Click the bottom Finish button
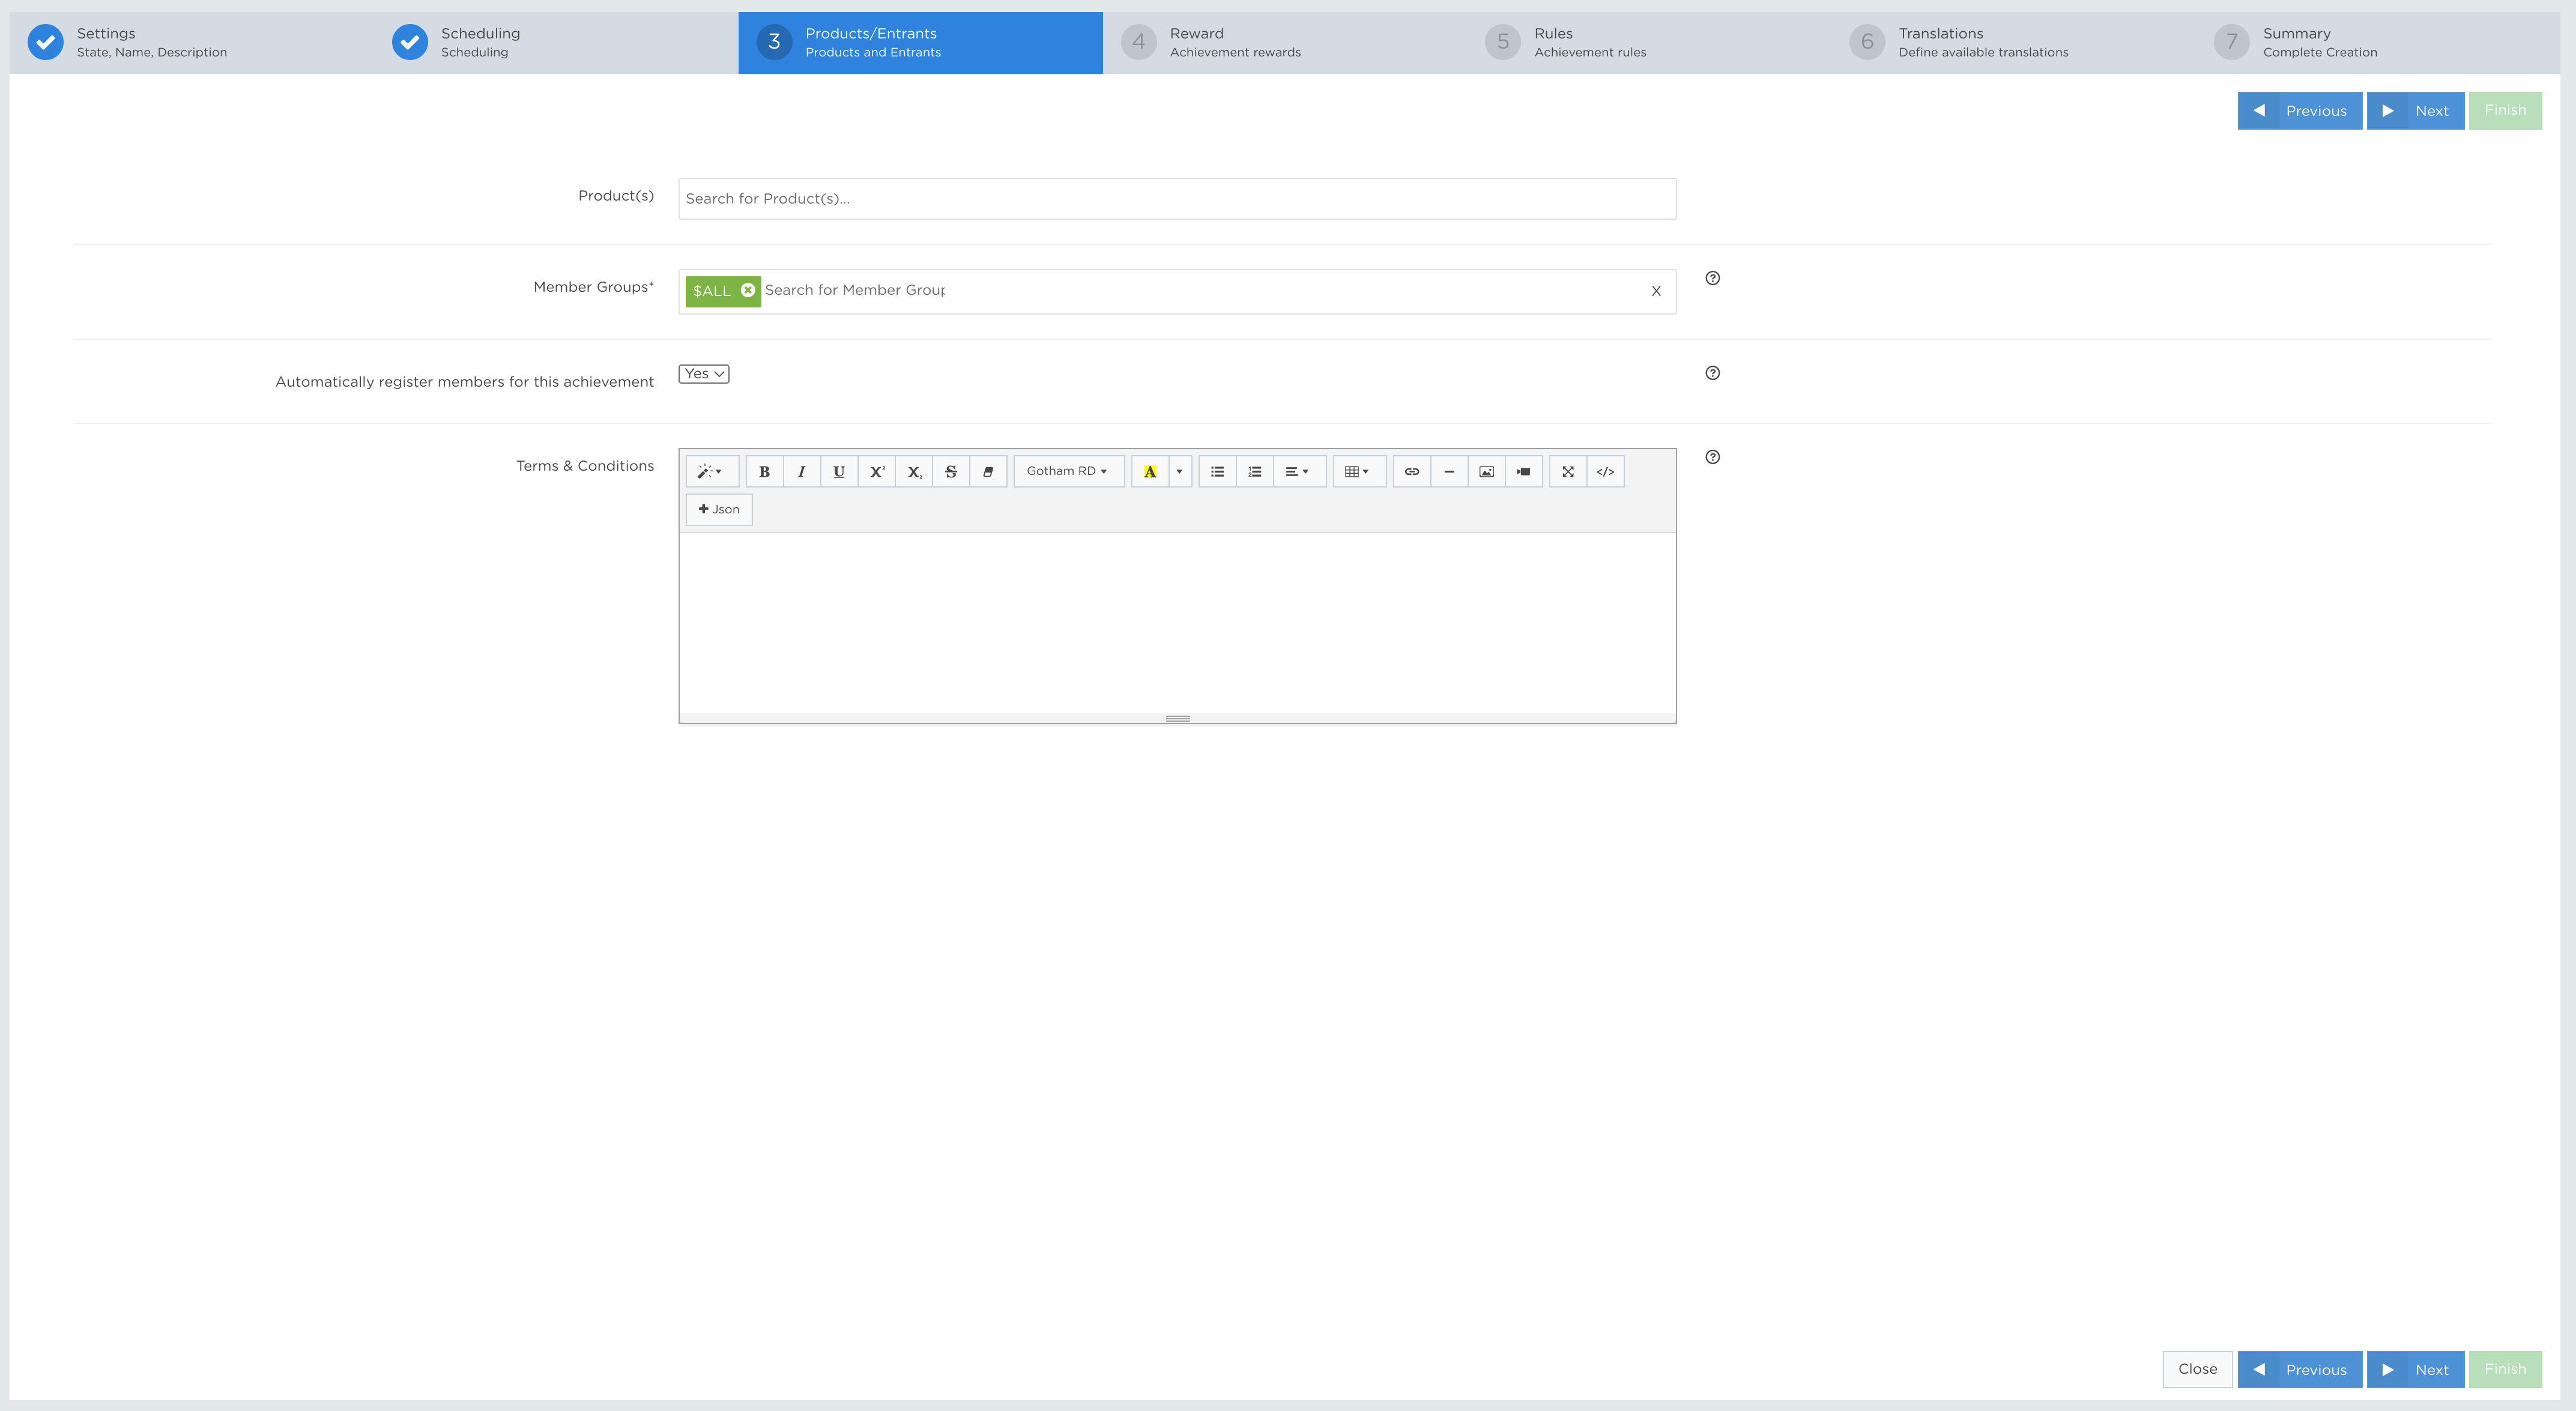The height and width of the screenshot is (1411, 2576). click(2505, 1369)
